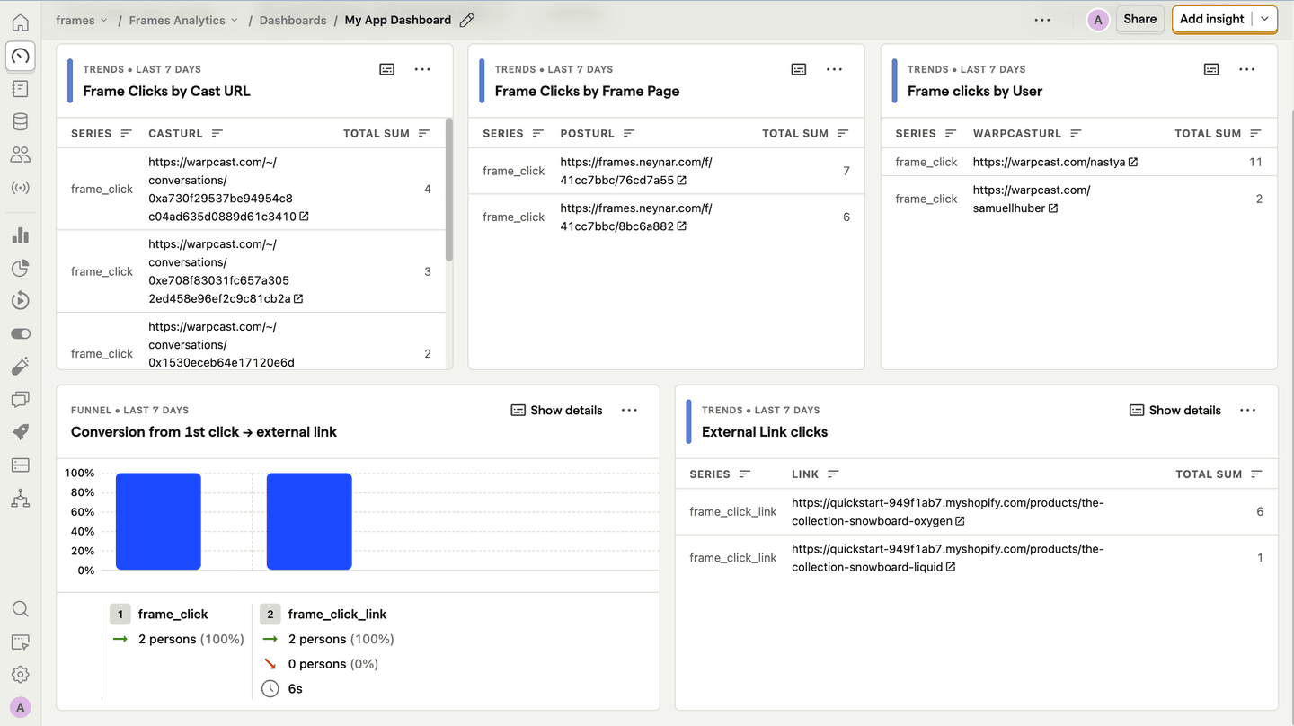Open the Notebooks icon in sidebar

pyautogui.click(x=20, y=89)
